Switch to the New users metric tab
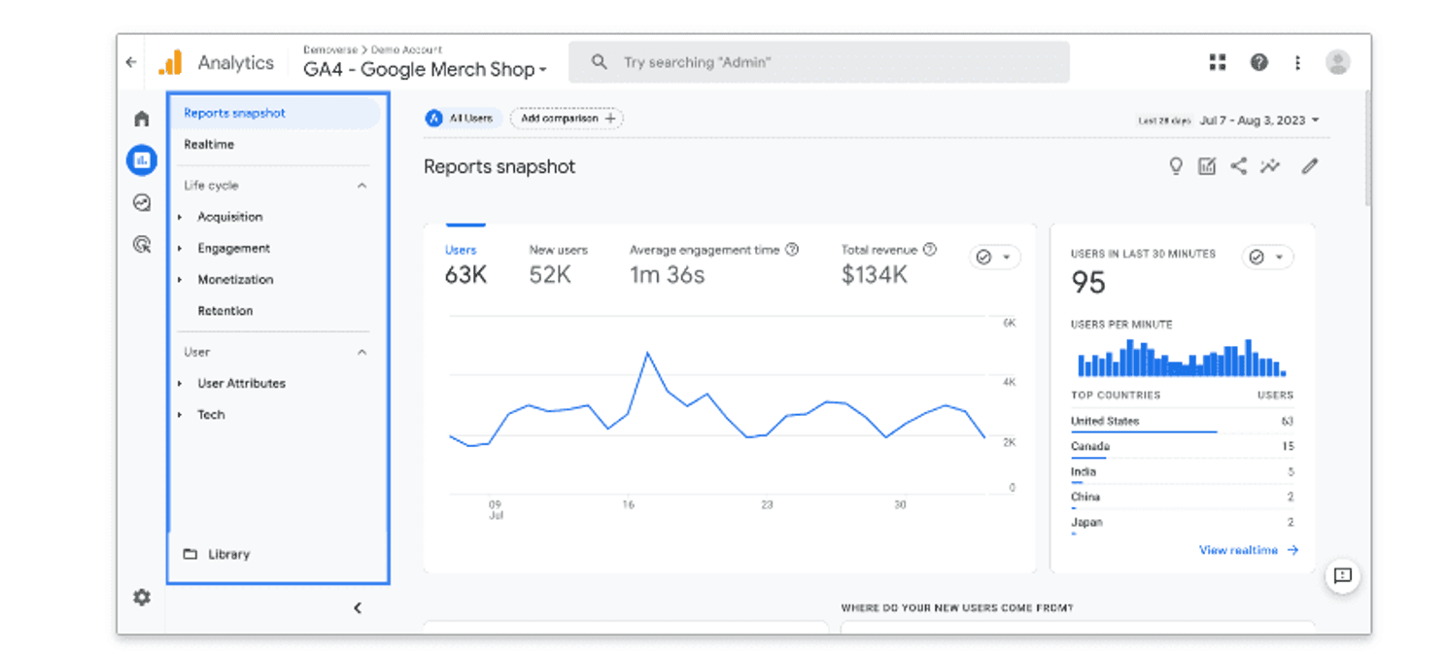Viewport: 1445px width, 658px height. click(x=558, y=264)
